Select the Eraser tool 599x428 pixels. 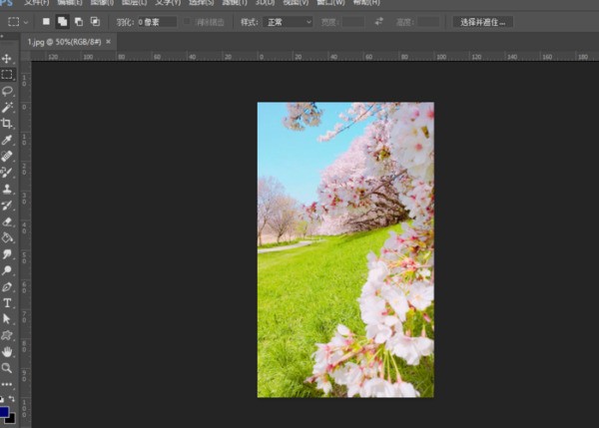point(7,221)
